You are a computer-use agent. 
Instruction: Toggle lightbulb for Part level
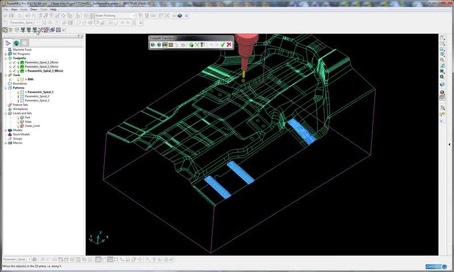pos(18,117)
